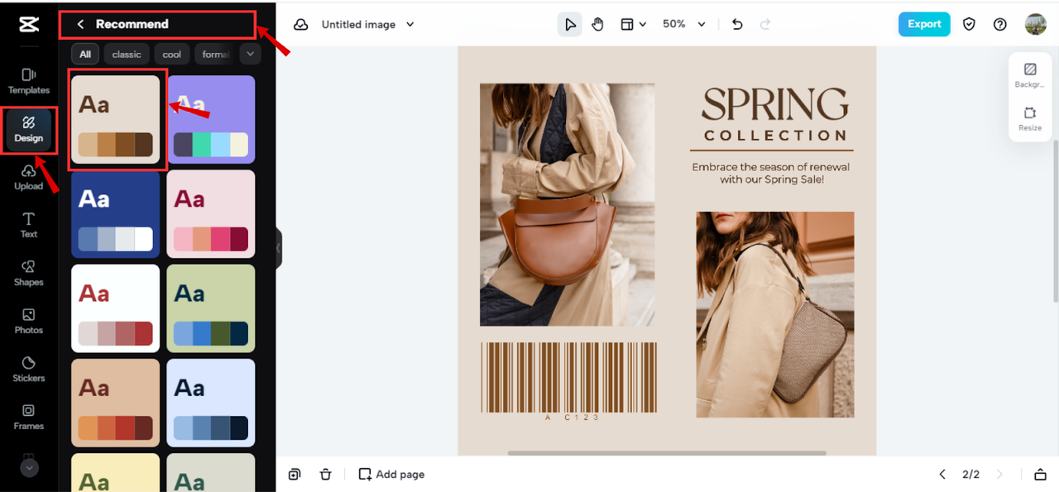Select the woven shoulder bag photo

775,314
